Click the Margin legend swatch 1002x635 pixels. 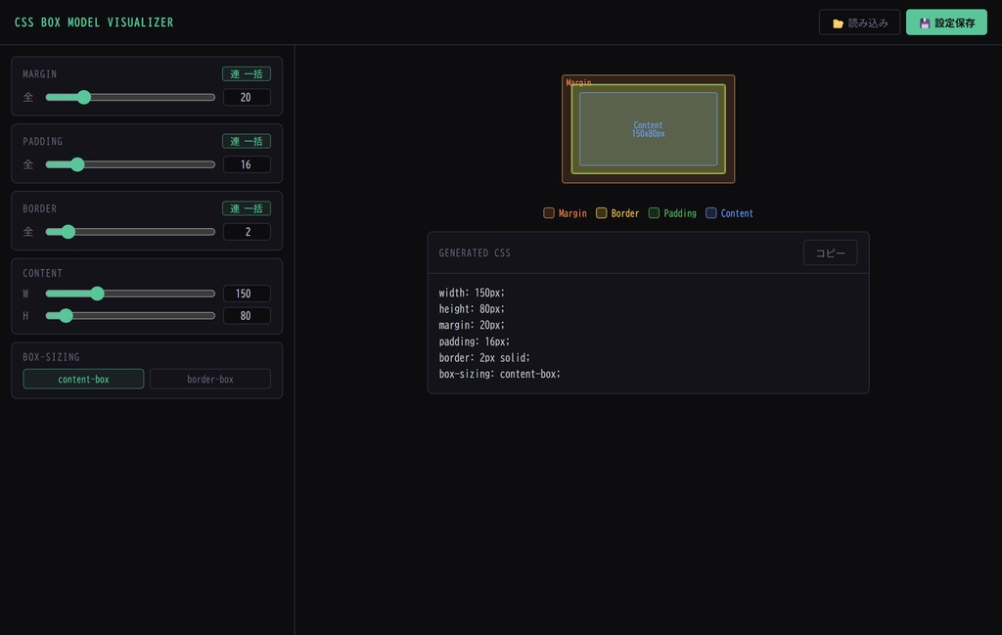pos(548,212)
